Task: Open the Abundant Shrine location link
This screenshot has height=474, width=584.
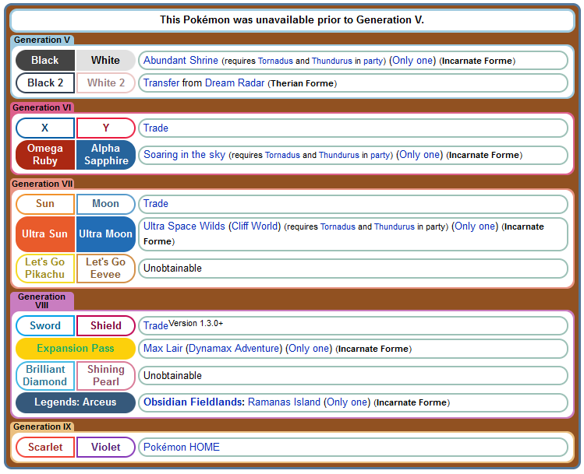Action: [x=180, y=61]
